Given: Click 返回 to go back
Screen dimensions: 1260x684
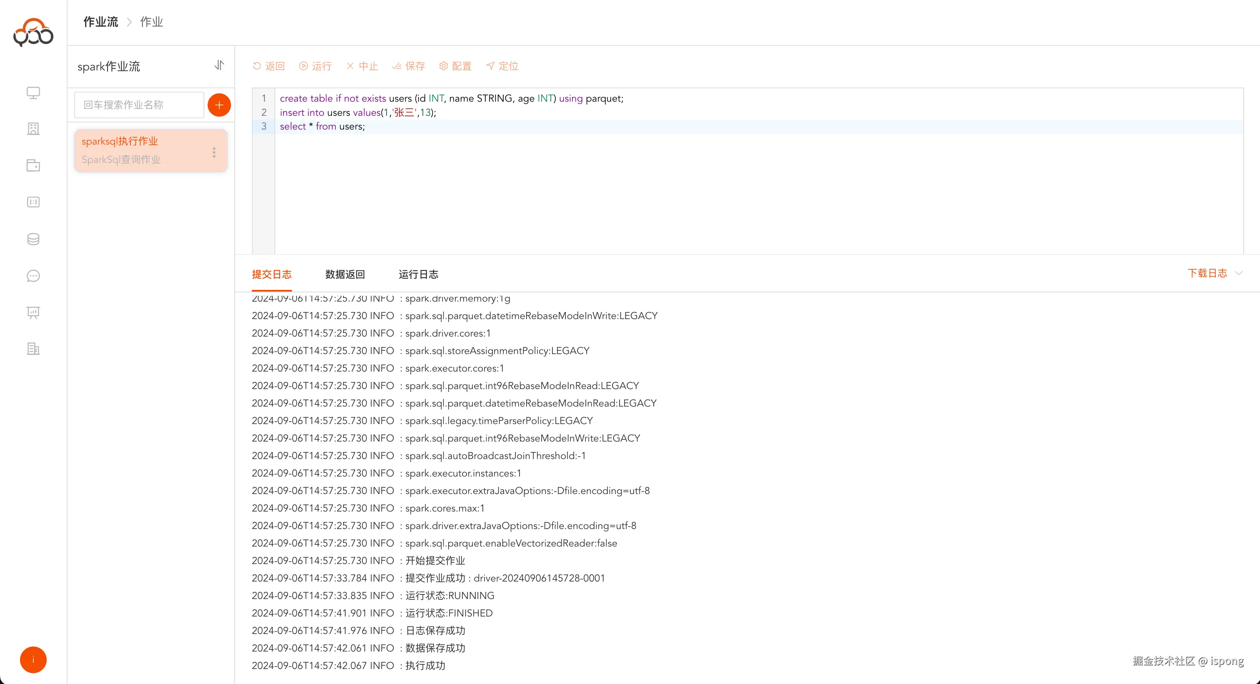Looking at the screenshot, I should click(269, 66).
